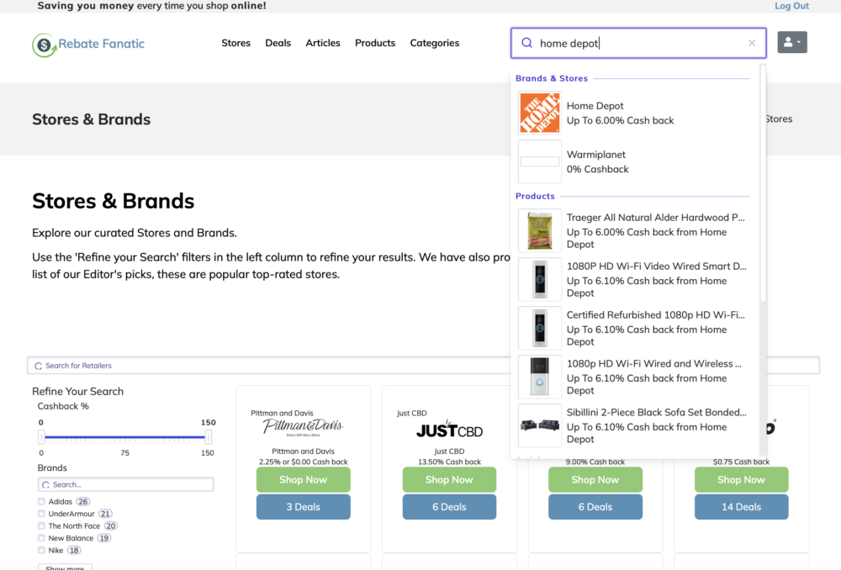
Task: Click the Search for Retailers magnifier icon
Action: point(38,366)
